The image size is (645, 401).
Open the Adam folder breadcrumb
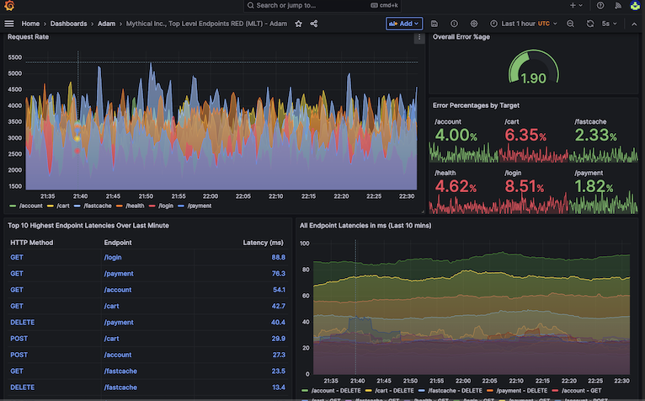[x=106, y=24]
